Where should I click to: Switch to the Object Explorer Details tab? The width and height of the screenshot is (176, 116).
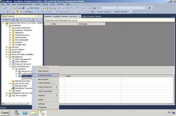point(92,16)
